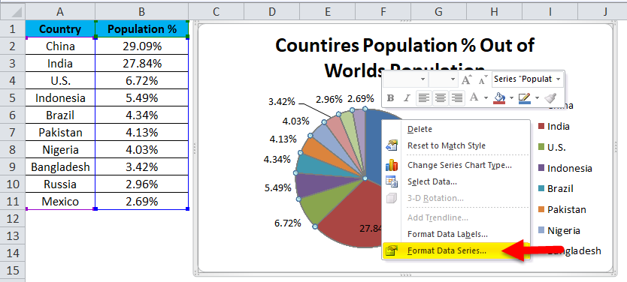This screenshot has height=282, width=627.
Task: Select the Pakistan legend entry
Action: pos(562,209)
